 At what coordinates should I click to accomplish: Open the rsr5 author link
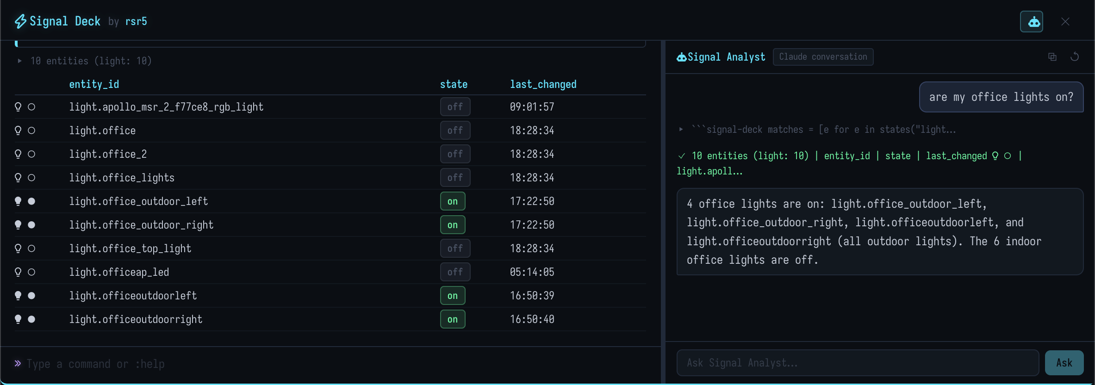tap(136, 21)
